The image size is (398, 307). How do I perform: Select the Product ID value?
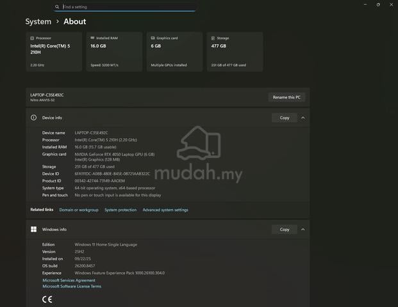(x=100, y=181)
